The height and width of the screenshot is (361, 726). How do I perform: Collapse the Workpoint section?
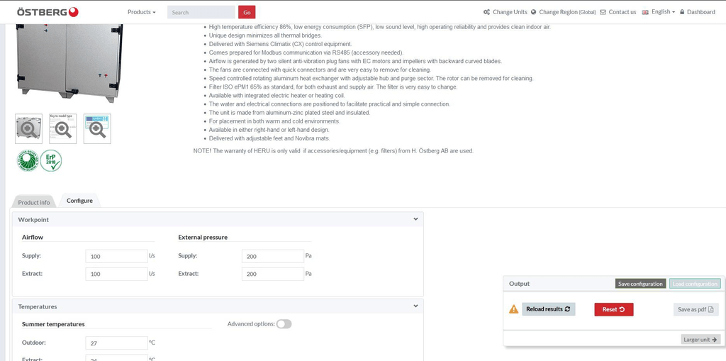[x=415, y=220]
